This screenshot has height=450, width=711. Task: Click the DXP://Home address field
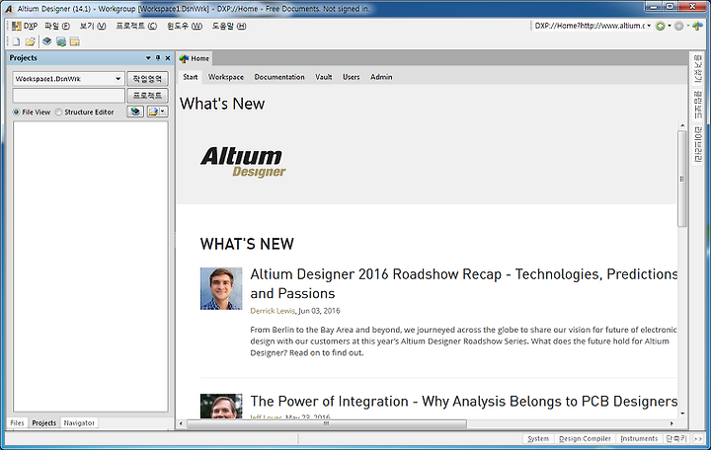[589, 26]
